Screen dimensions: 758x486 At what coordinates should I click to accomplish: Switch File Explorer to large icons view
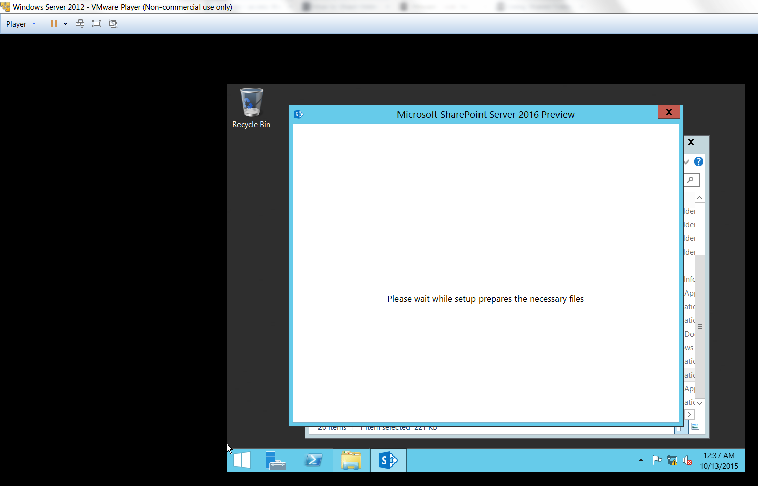[695, 427]
